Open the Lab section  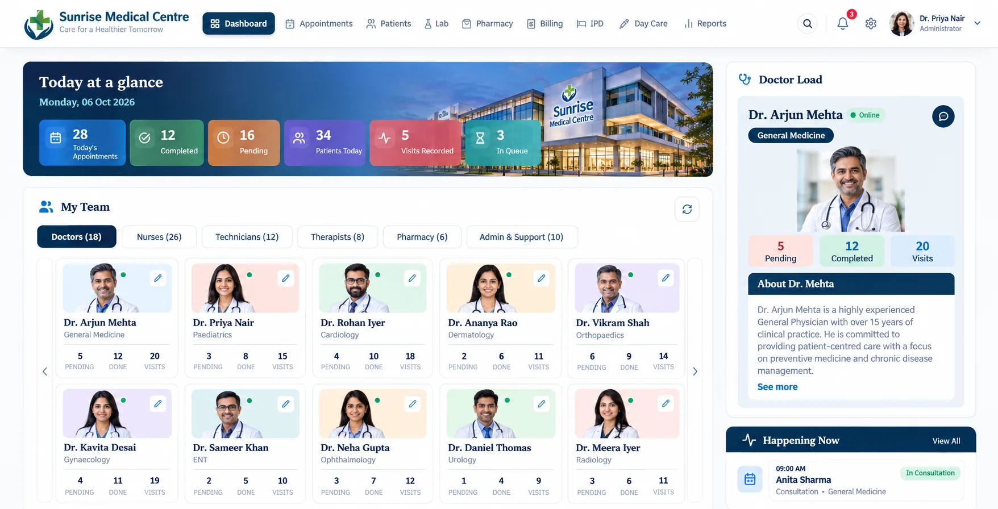pos(436,24)
